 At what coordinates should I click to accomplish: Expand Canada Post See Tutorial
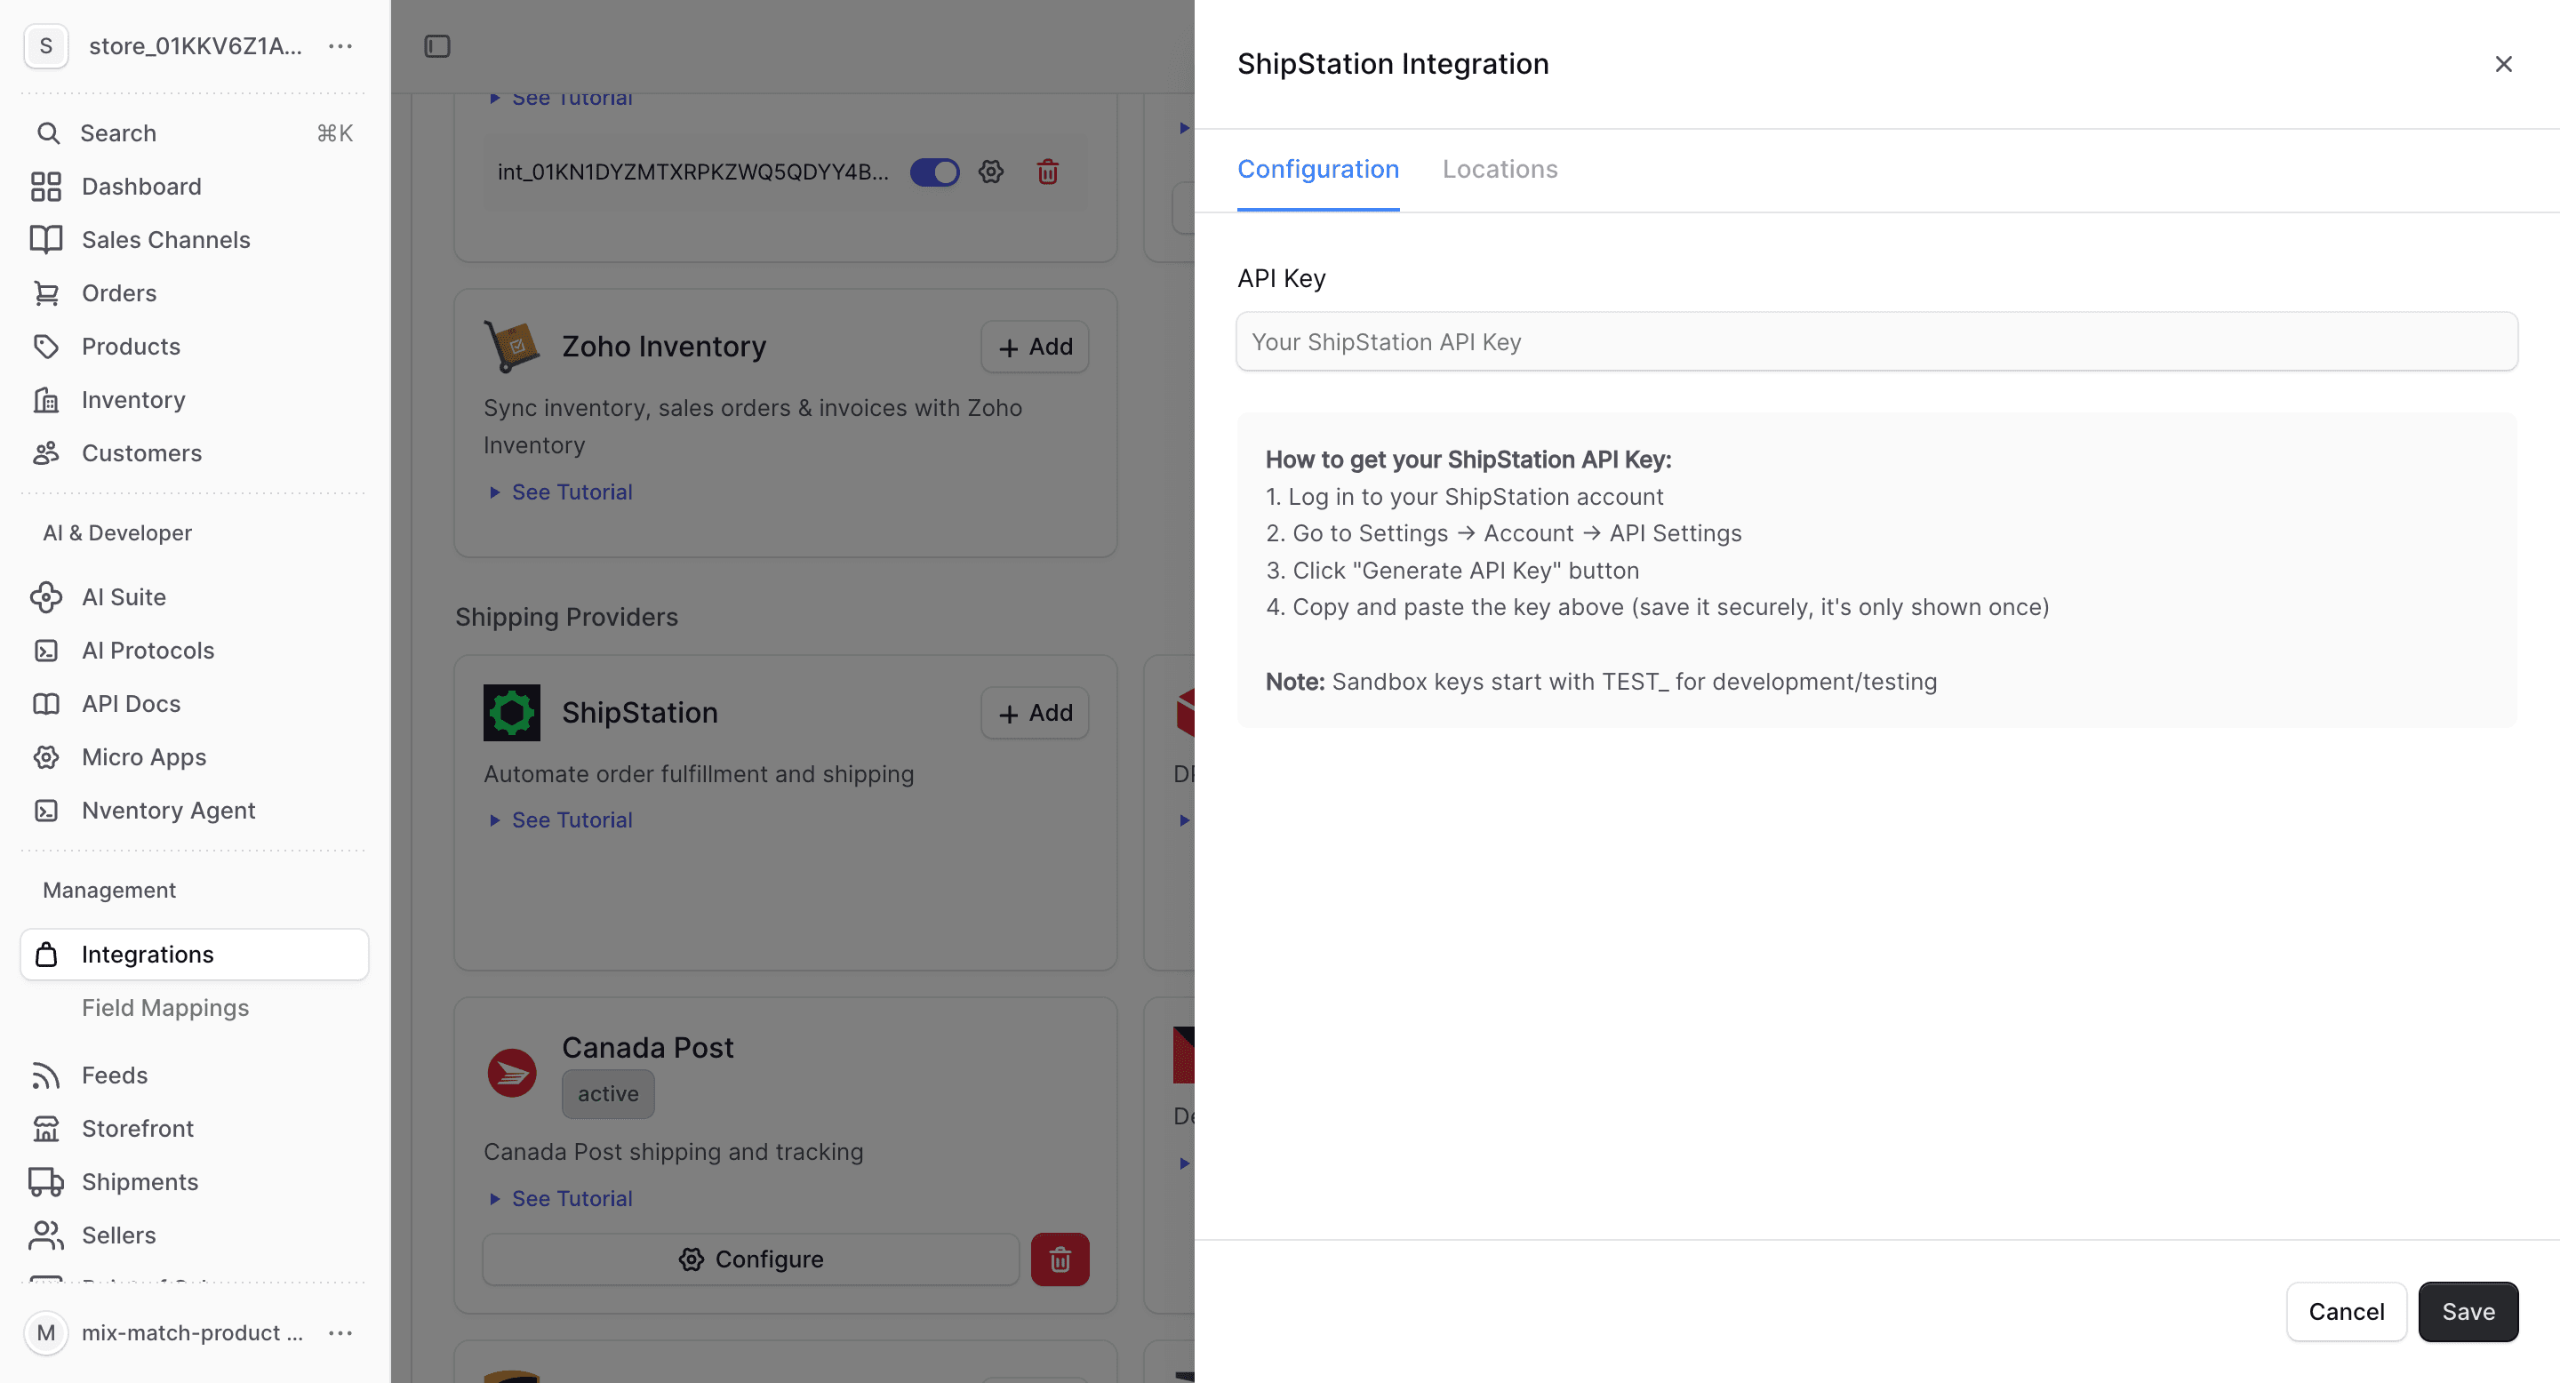tap(562, 1198)
